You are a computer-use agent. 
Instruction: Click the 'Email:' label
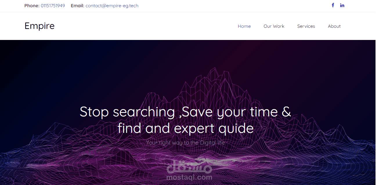pyautogui.click(x=77, y=6)
